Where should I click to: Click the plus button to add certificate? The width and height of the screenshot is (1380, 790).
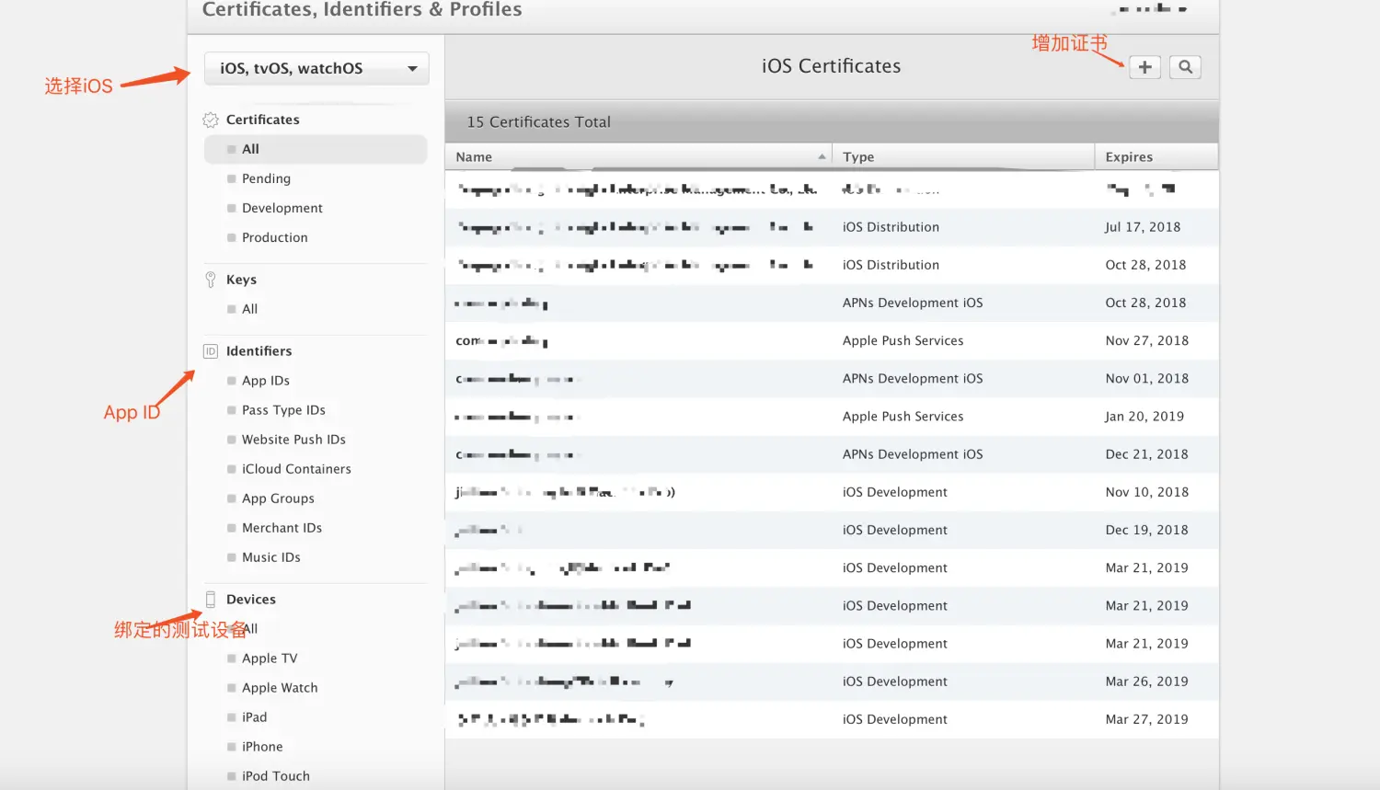pyautogui.click(x=1144, y=67)
